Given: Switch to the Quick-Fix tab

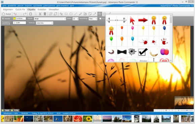Looking at the screenshot, I should (20, 9).
